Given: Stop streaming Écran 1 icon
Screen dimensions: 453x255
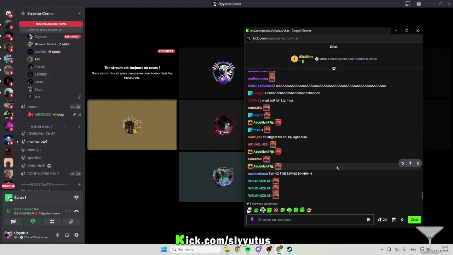Looking at the screenshot, I should click(x=76, y=198).
